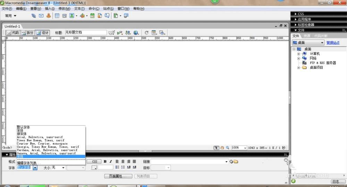Image resolution: width=347 pixels, height=187 pixels.
Task: Open the browser check errors menu icon
Action: (112, 33)
